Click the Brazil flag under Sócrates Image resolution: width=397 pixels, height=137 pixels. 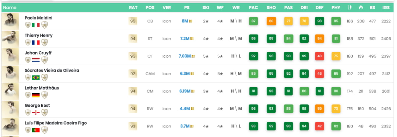[x=36, y=77]
